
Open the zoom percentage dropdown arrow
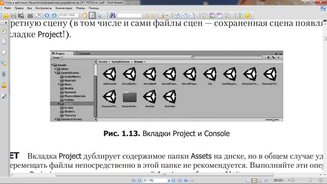point(289,180)
